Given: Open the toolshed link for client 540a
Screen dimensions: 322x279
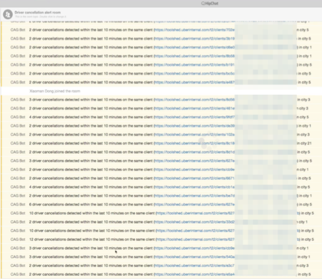Looking at the screenshot, I should 195,257.
